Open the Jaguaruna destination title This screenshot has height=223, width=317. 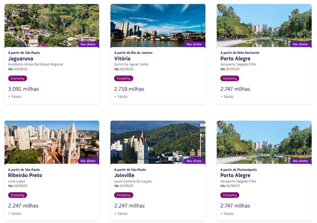click(20, 59)
